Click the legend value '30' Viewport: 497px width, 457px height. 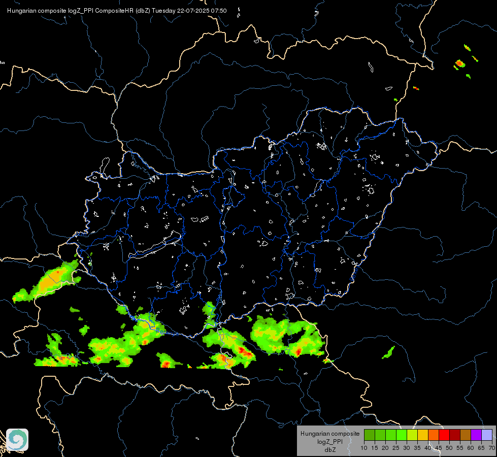(407, 448)
